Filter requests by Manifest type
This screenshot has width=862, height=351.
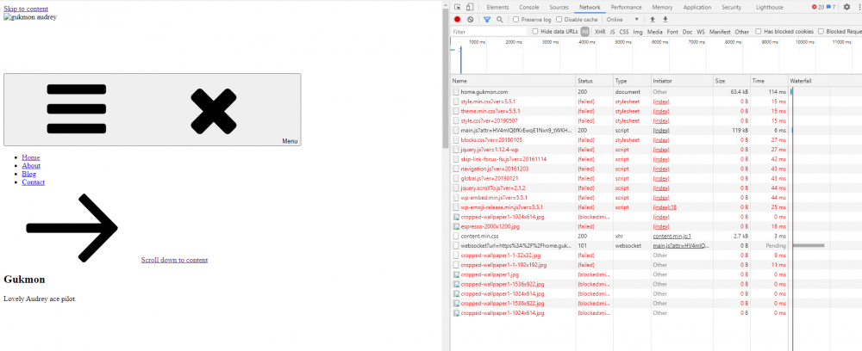[x=720, y=31]
